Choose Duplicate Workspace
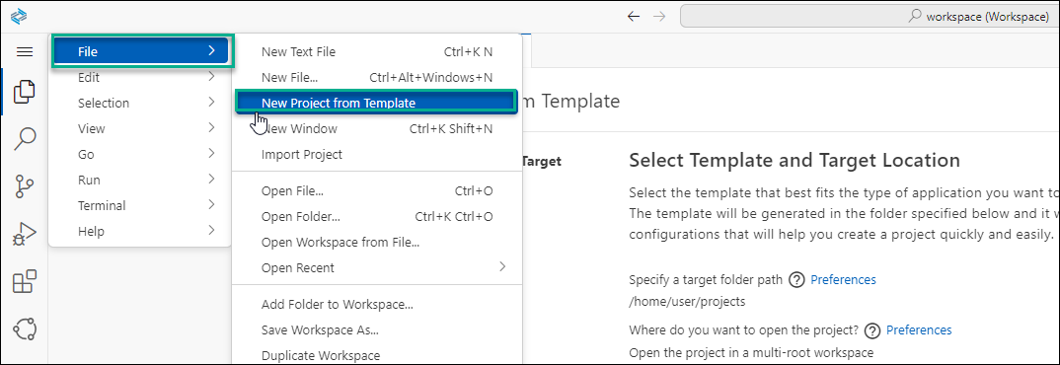The image size is (1060, 365). (377, 355)
